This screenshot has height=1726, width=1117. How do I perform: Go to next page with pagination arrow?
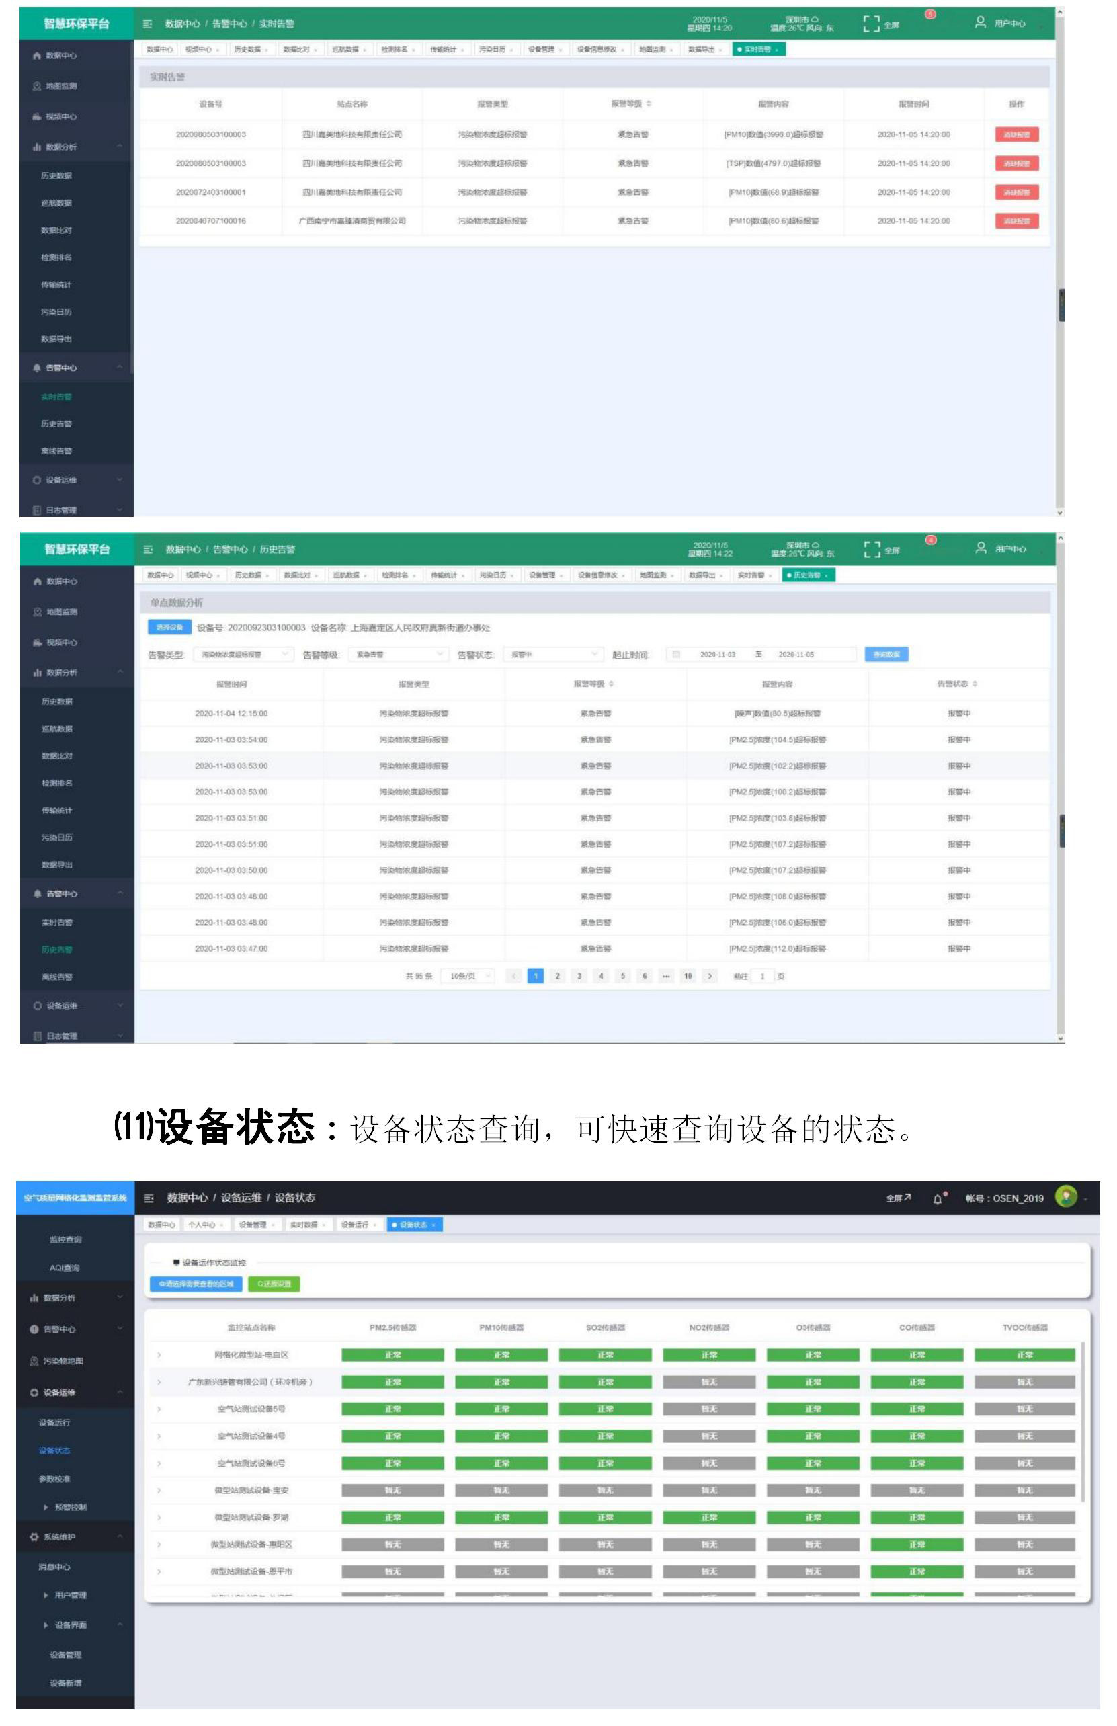[710, 976]
